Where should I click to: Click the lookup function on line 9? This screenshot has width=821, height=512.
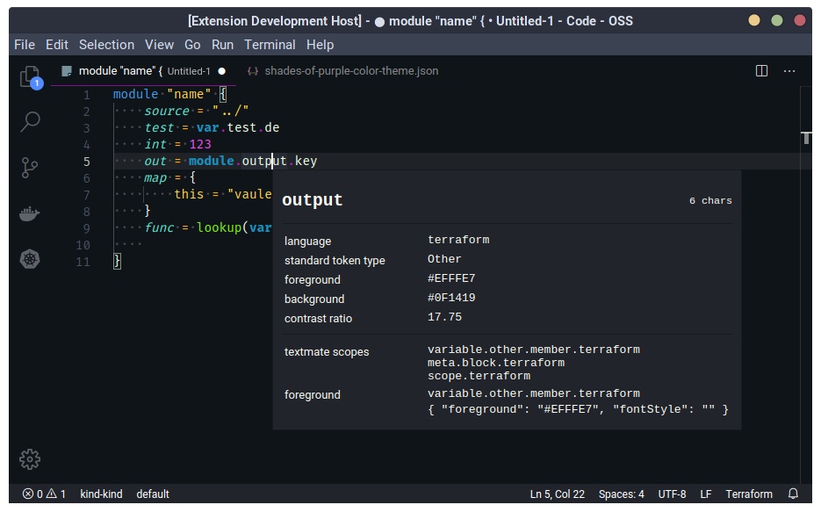[x=219, y=227]
